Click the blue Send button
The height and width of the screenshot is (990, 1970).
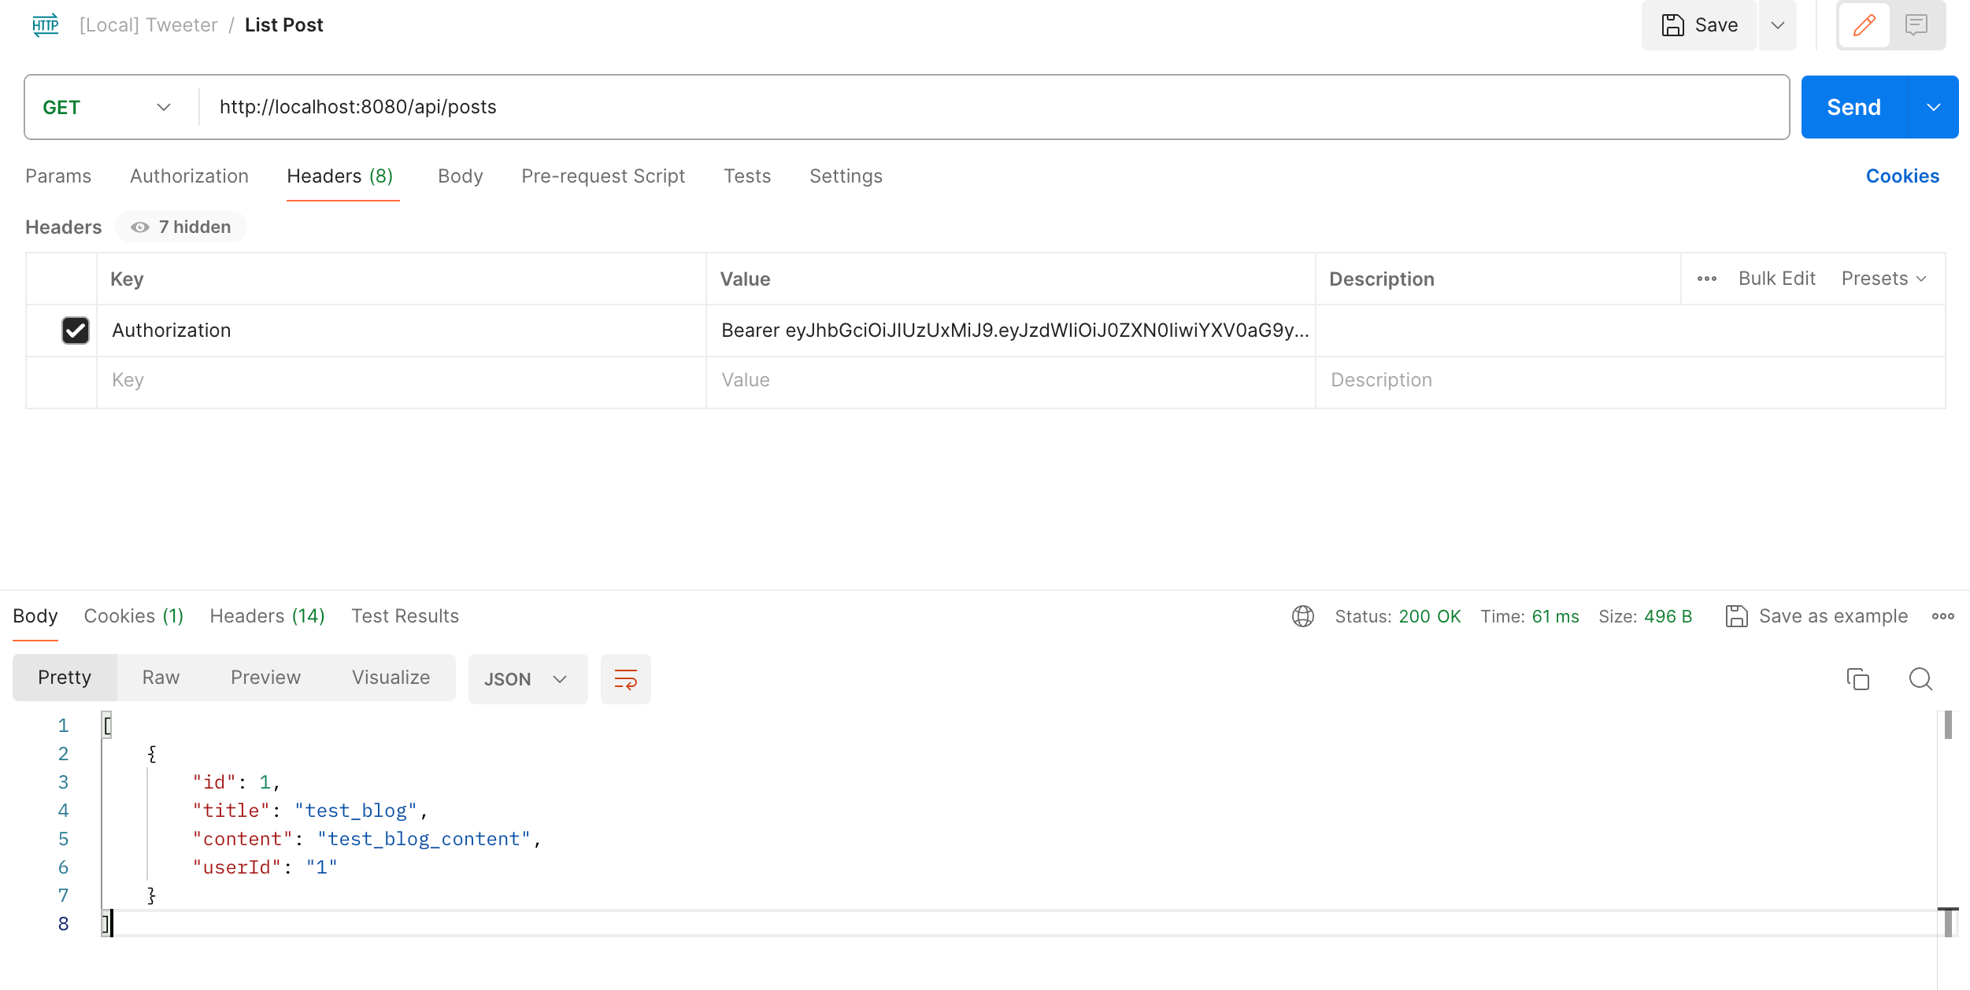[x=1853, y=107]
